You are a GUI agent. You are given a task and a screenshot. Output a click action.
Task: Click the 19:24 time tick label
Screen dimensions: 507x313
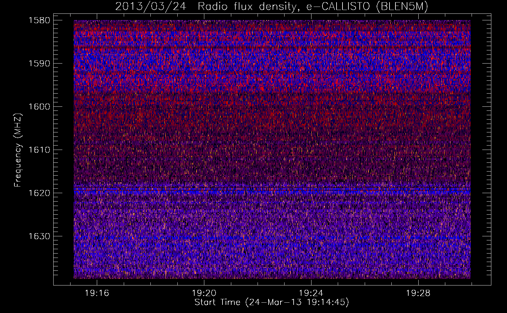[x=311, y=293]
